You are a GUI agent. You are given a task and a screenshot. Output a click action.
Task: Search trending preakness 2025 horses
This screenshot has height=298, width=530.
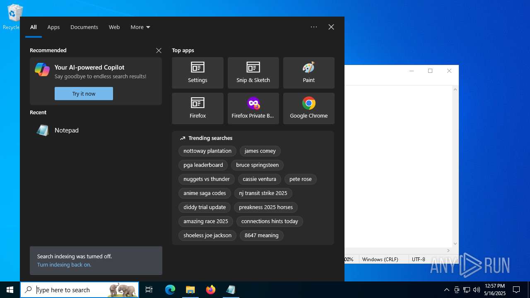[x=266, y=207]
